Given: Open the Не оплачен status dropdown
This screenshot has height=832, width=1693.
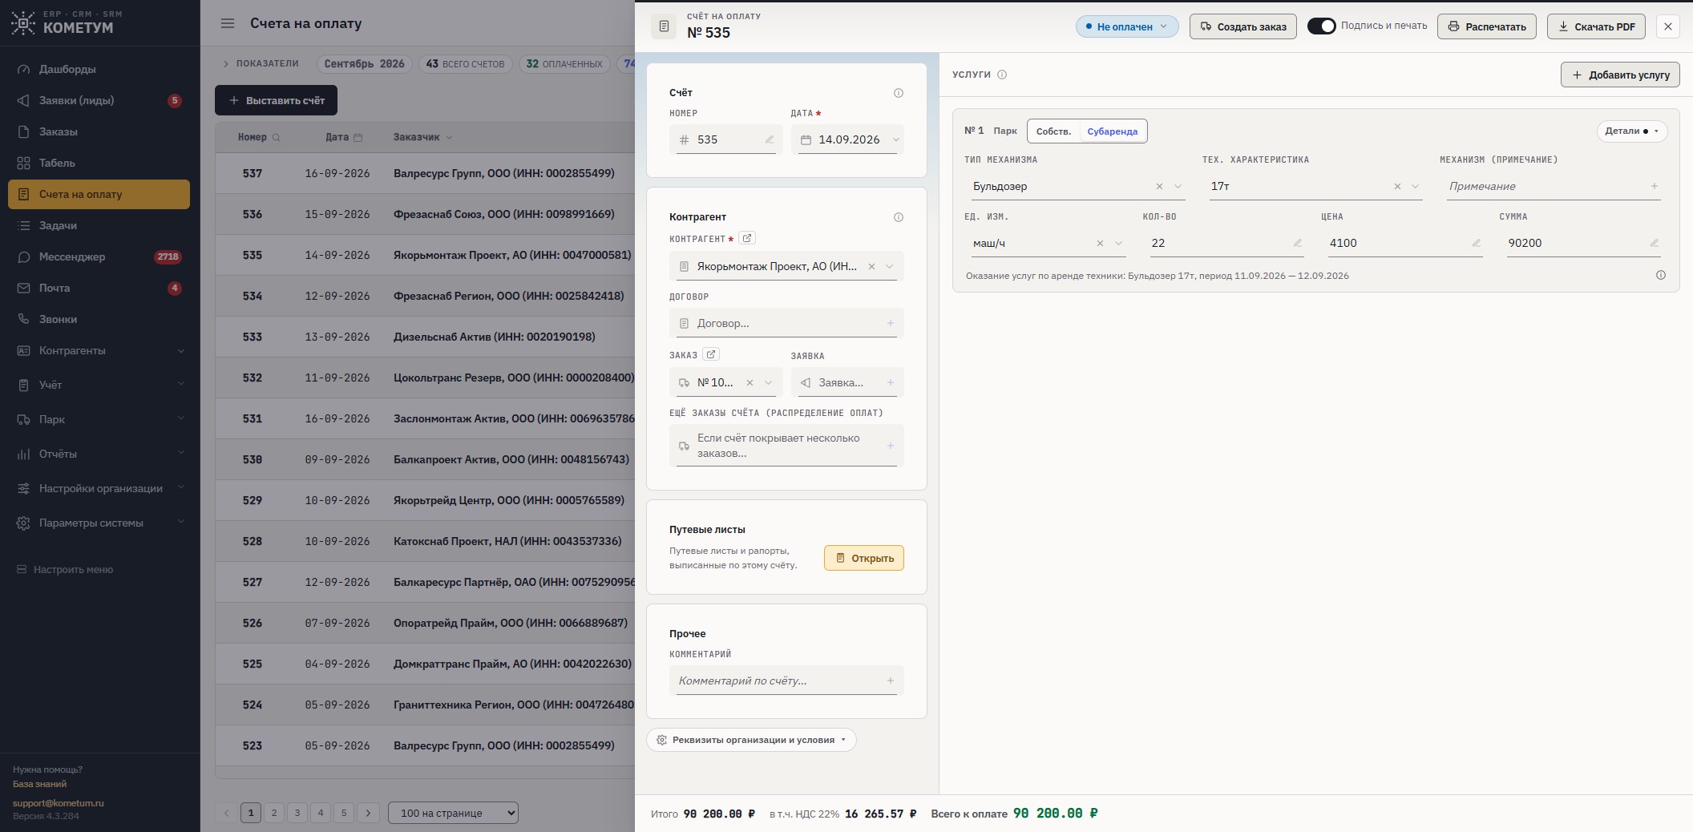Looking at the screenshot, I should tap(1126, 26).
